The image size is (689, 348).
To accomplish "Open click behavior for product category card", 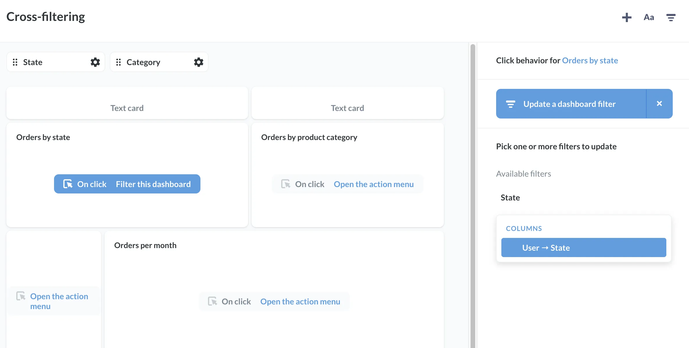I will (x=347, y=184).
